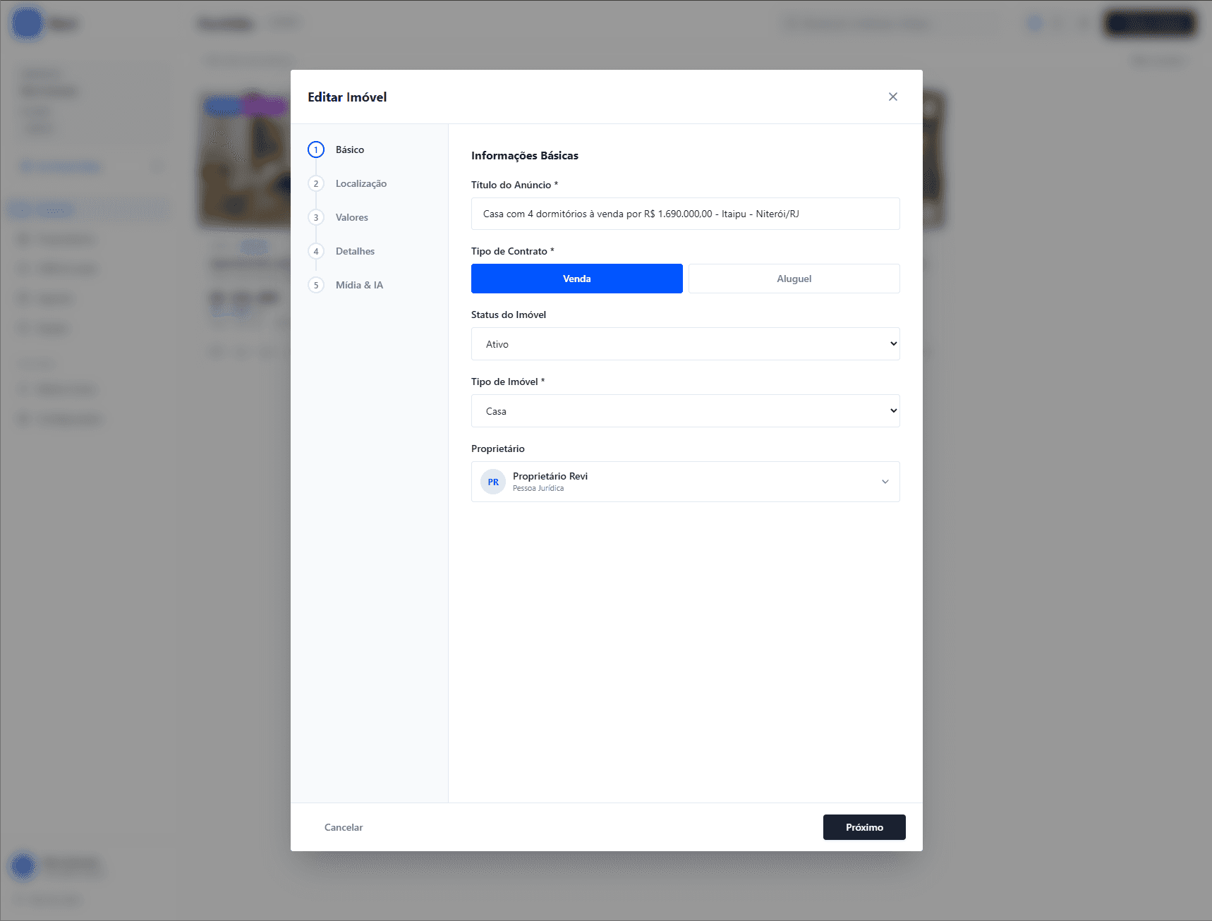Open the Tipo de Imóvel dropdown
The image size is (1212, 921).
684,410
